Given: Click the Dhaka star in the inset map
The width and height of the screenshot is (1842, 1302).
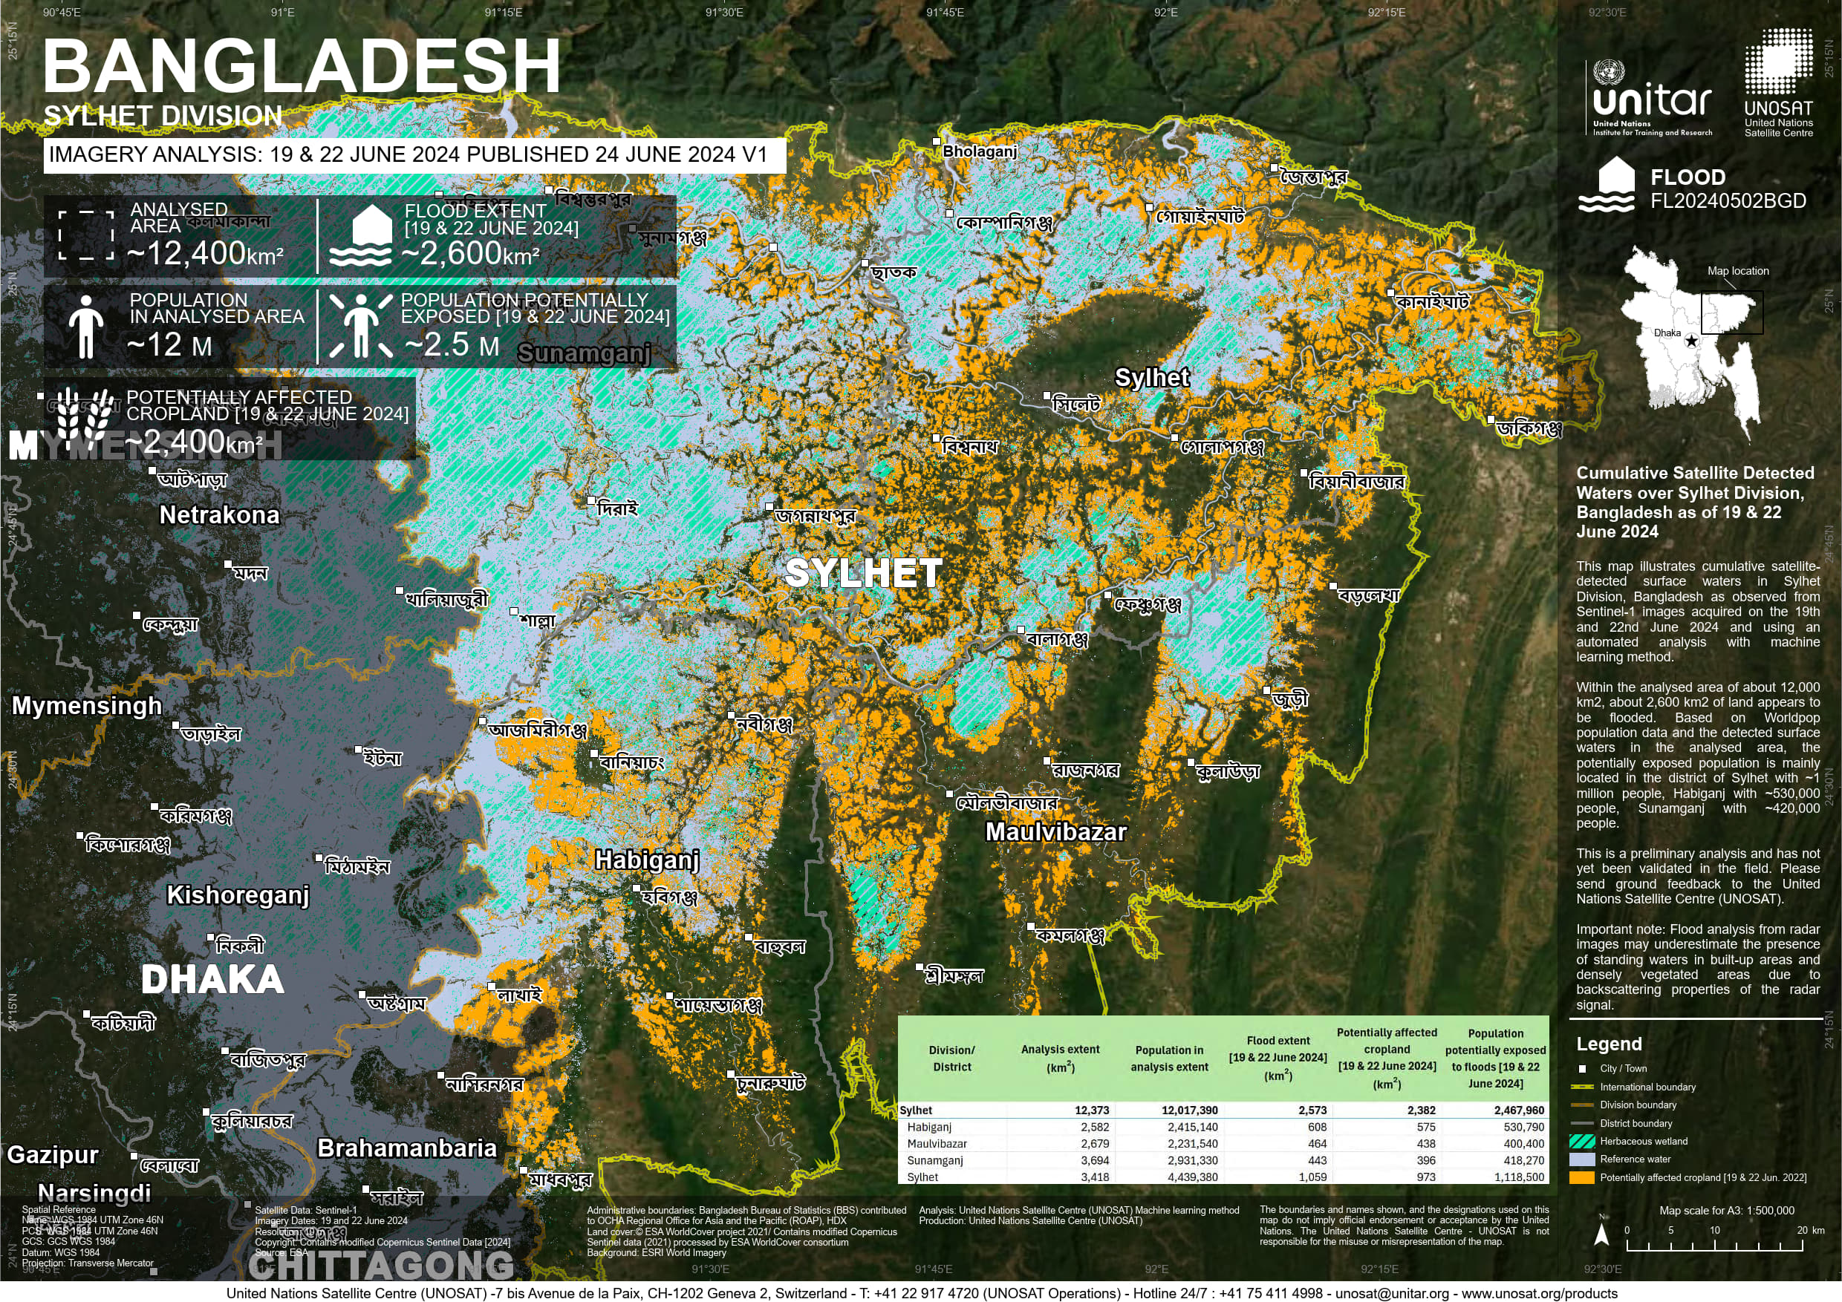Looking at the screenshot, I should [x=1691, y=341].
